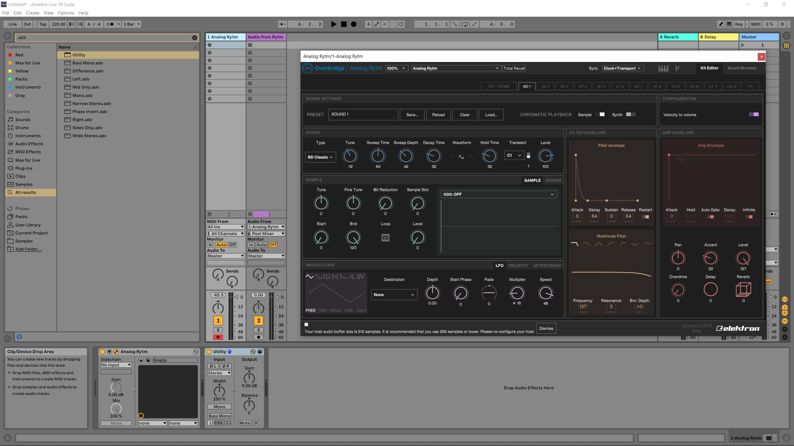This screenshot has height=446, width=794.
Task: Dismiss the buffer size warning
Action: (546, 328)
